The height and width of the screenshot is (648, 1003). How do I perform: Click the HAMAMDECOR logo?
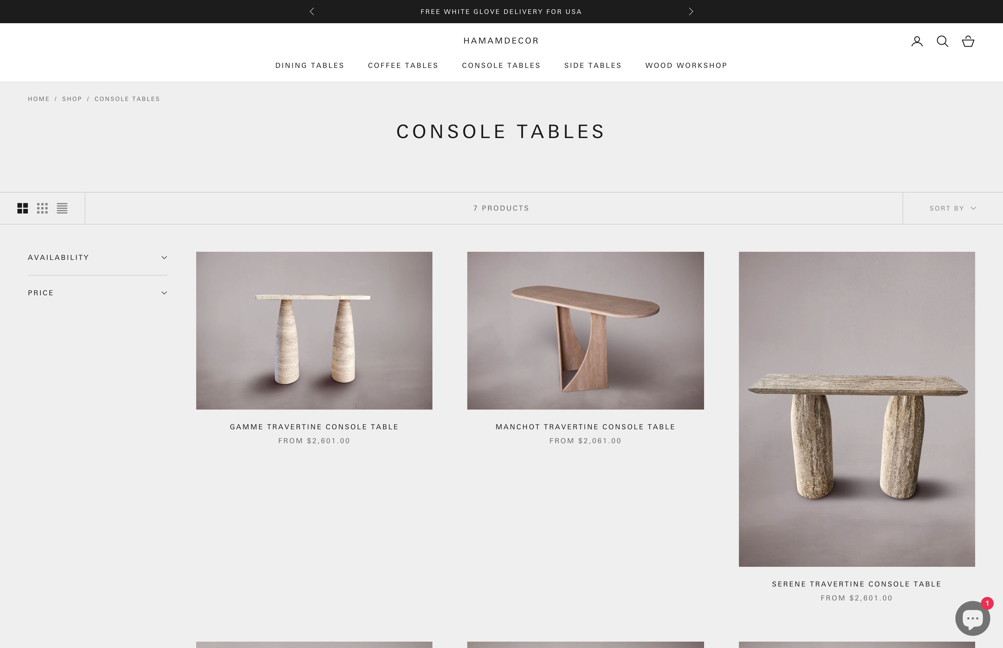coord(501,41)
